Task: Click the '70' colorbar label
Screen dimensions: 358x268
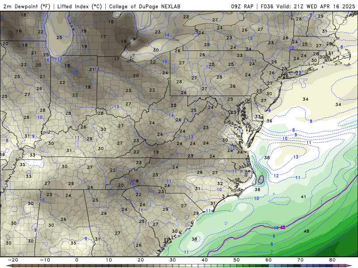Action: pos(300,260)
